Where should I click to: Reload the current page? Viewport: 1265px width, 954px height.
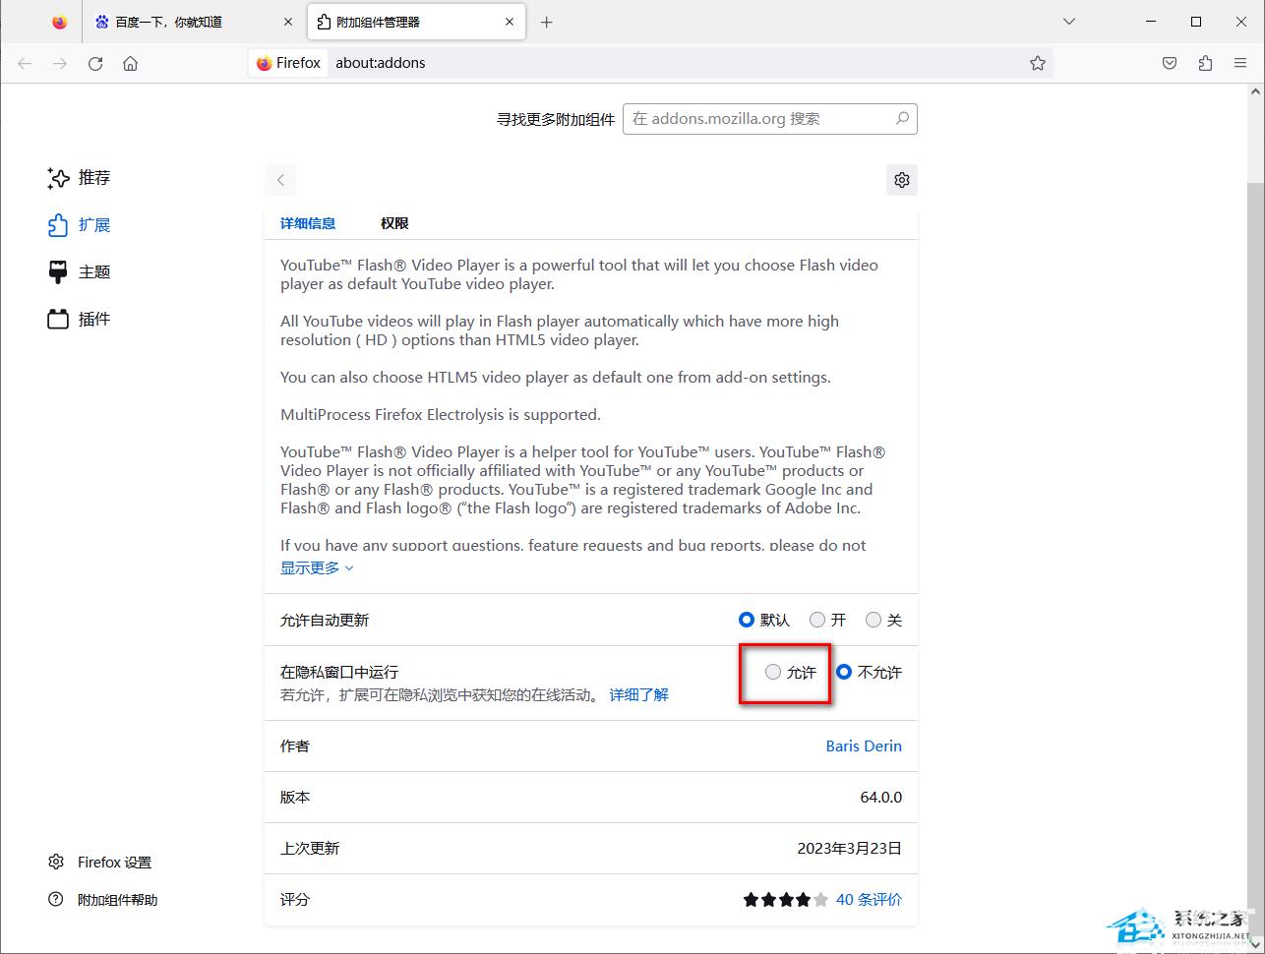tap(95, 63)
